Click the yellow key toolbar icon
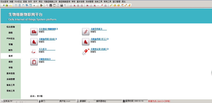 pos(10,5)
